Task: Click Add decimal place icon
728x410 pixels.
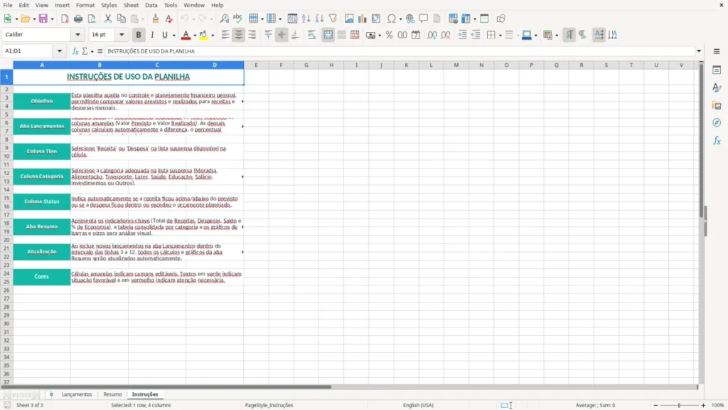Action: (x=432, y=35)
